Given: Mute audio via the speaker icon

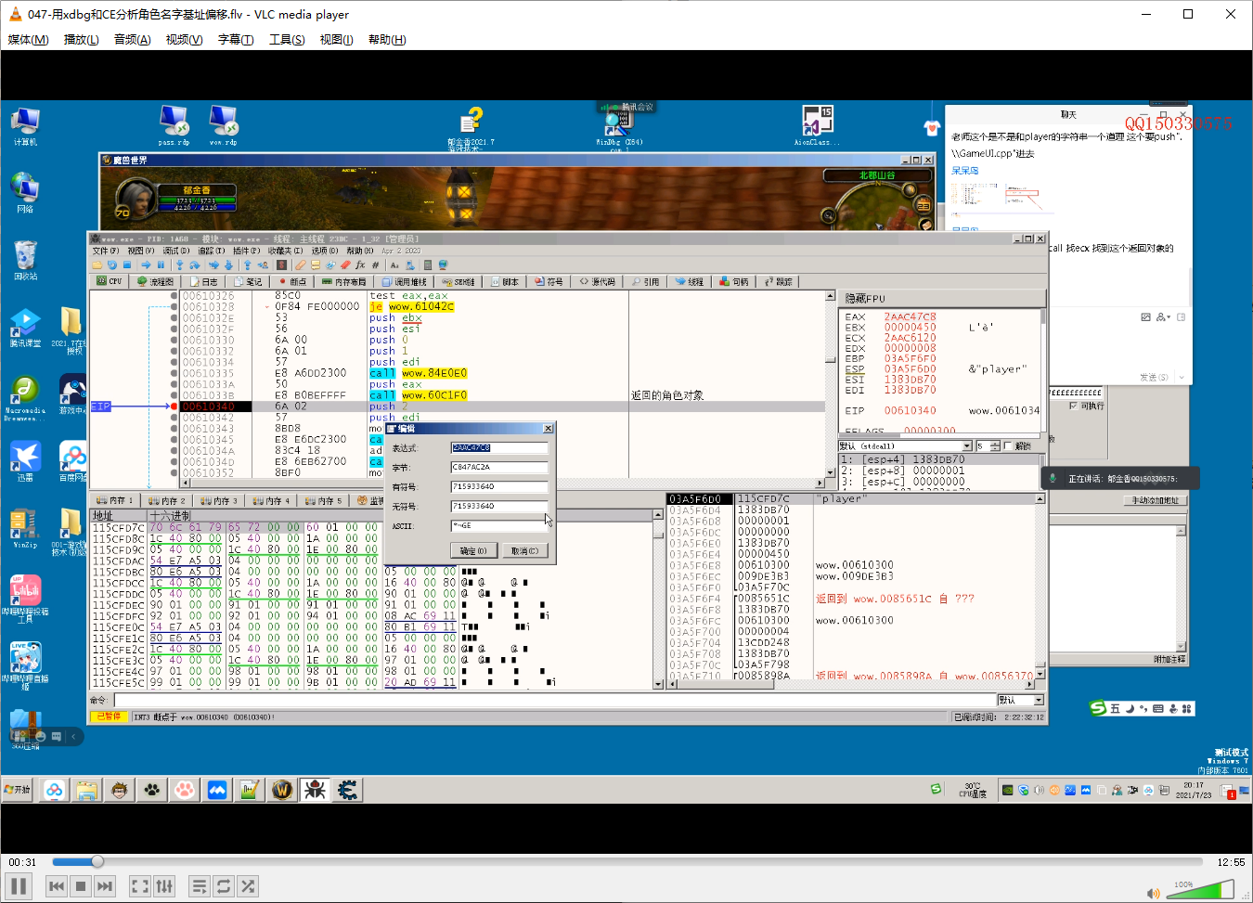Looking at the screenshot, I should point(1153,893).
